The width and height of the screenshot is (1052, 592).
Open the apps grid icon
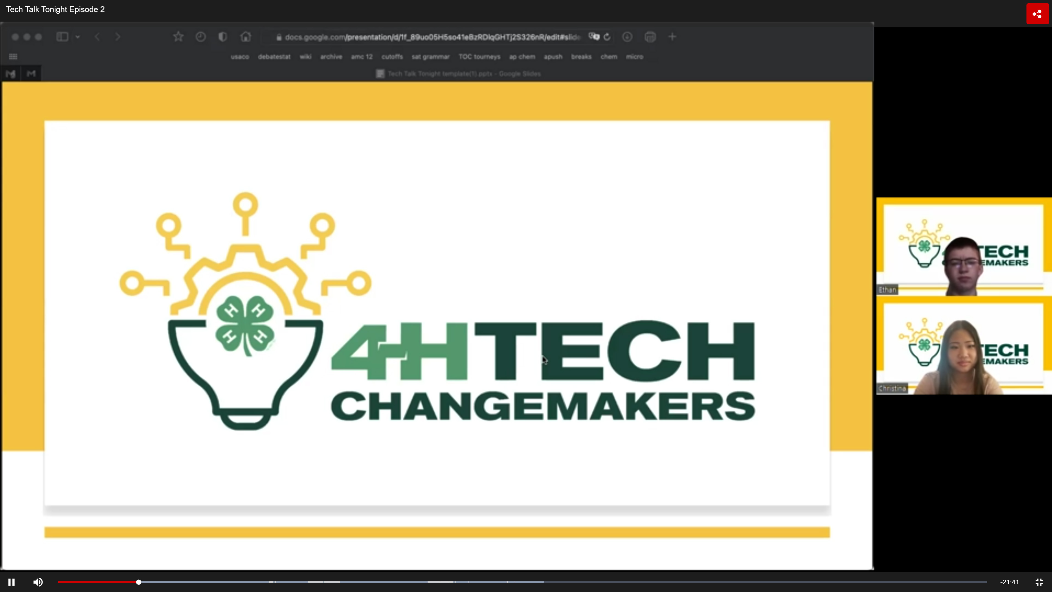pyautogui.click(x=13, y=57)
